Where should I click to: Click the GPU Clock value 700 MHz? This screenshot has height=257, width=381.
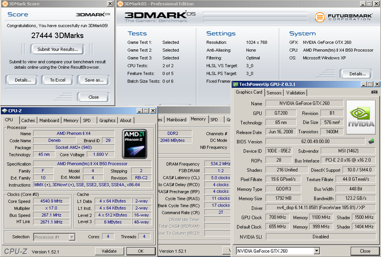pos(277,217)
